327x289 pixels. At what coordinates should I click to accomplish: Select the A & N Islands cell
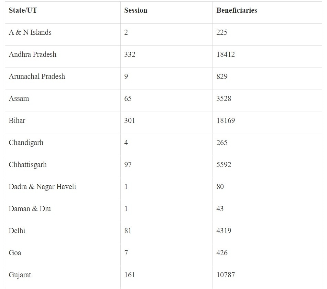click(x=30, y=32)
